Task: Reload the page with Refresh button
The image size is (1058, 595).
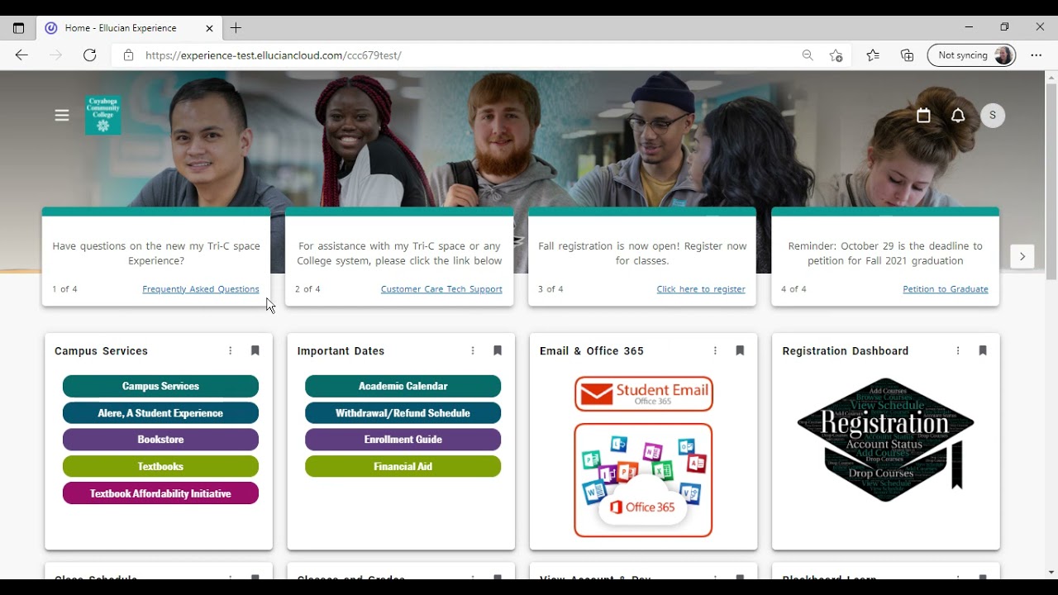Action: tap(89, 55)
